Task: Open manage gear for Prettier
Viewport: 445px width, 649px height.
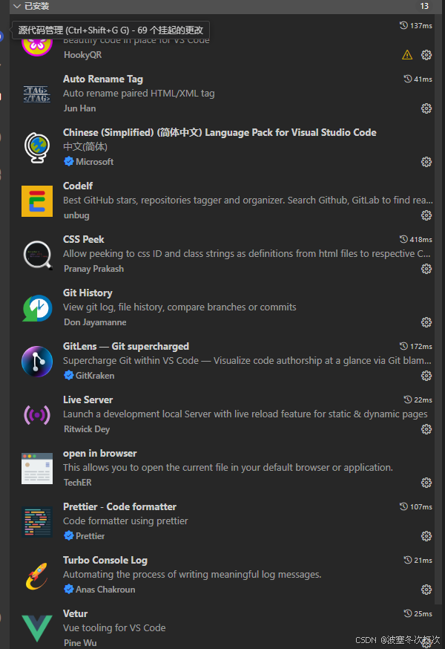Action: coord(426,536)
